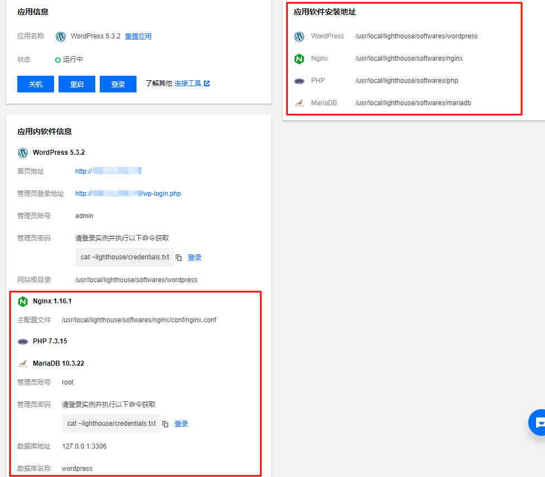Click the 网站根目录 path /usr/local/lighthouse/softwares/wordpress
The image size is (545, 477).
click(x=136, y=280)
